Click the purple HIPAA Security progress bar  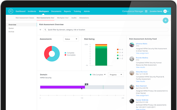click(x=63, y=87)
